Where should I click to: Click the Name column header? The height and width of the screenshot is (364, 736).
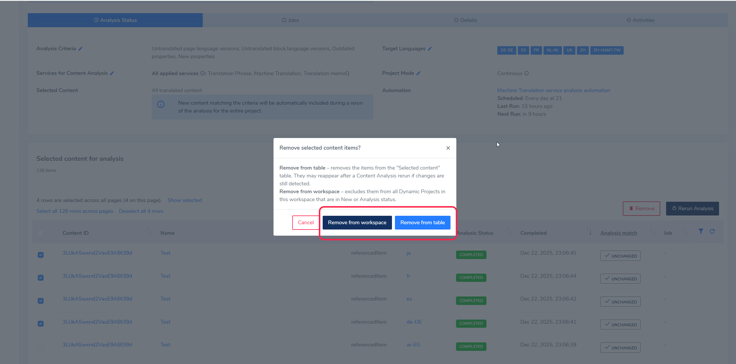(x=167, y=233)
